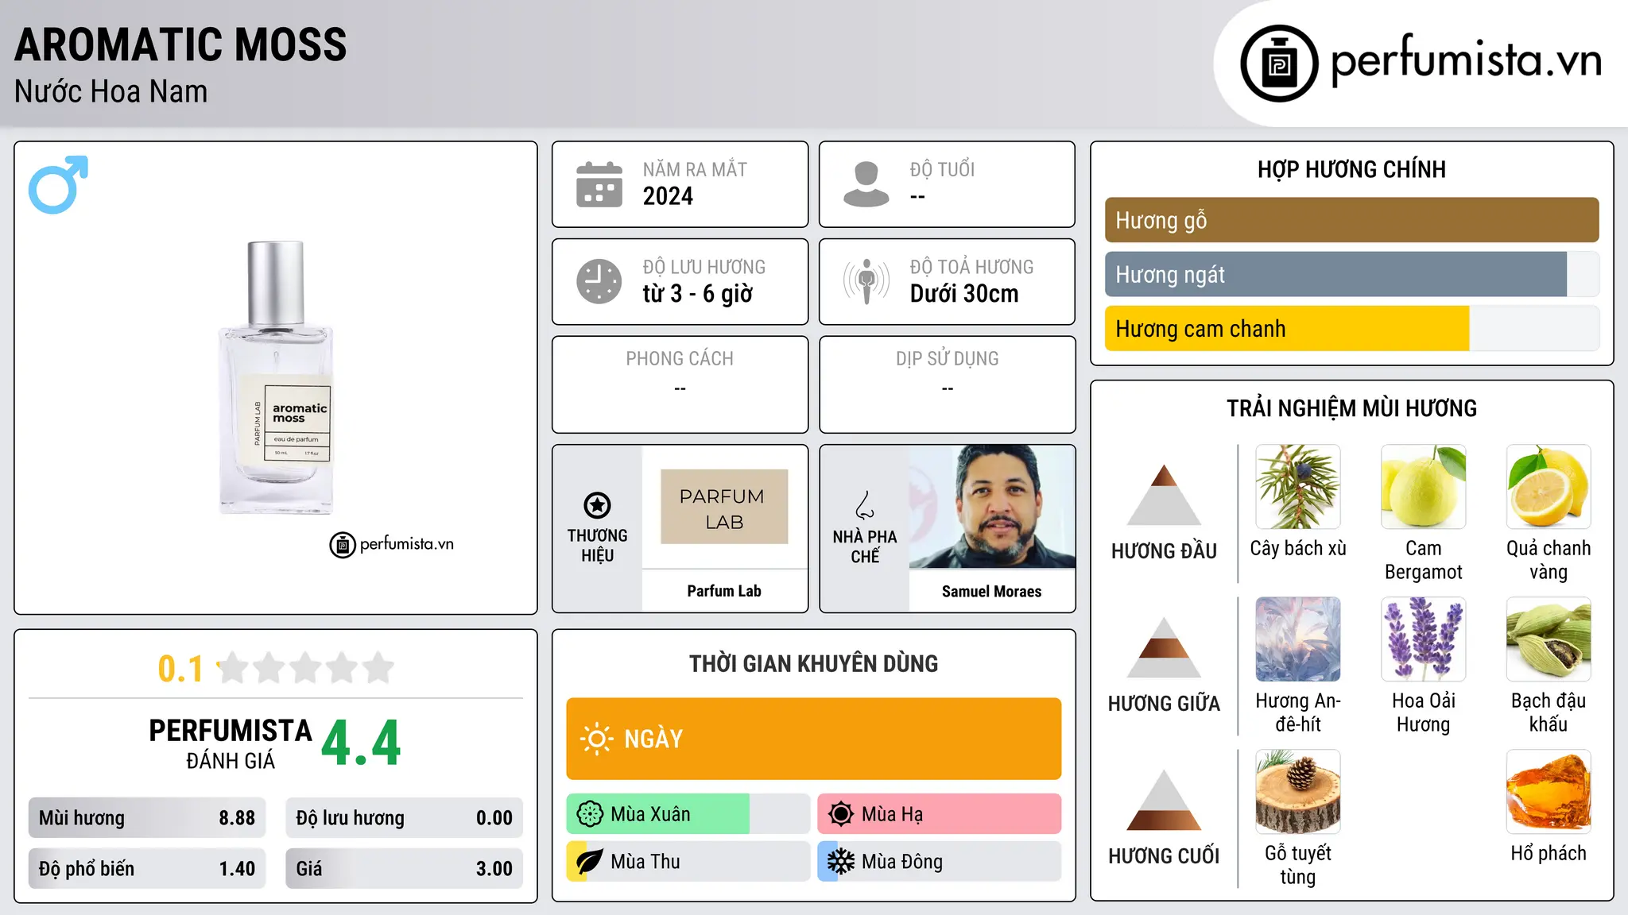Select the Hoa Oải Hương note image
The height and width of the screenshot is (915, 1628).
1424,639
